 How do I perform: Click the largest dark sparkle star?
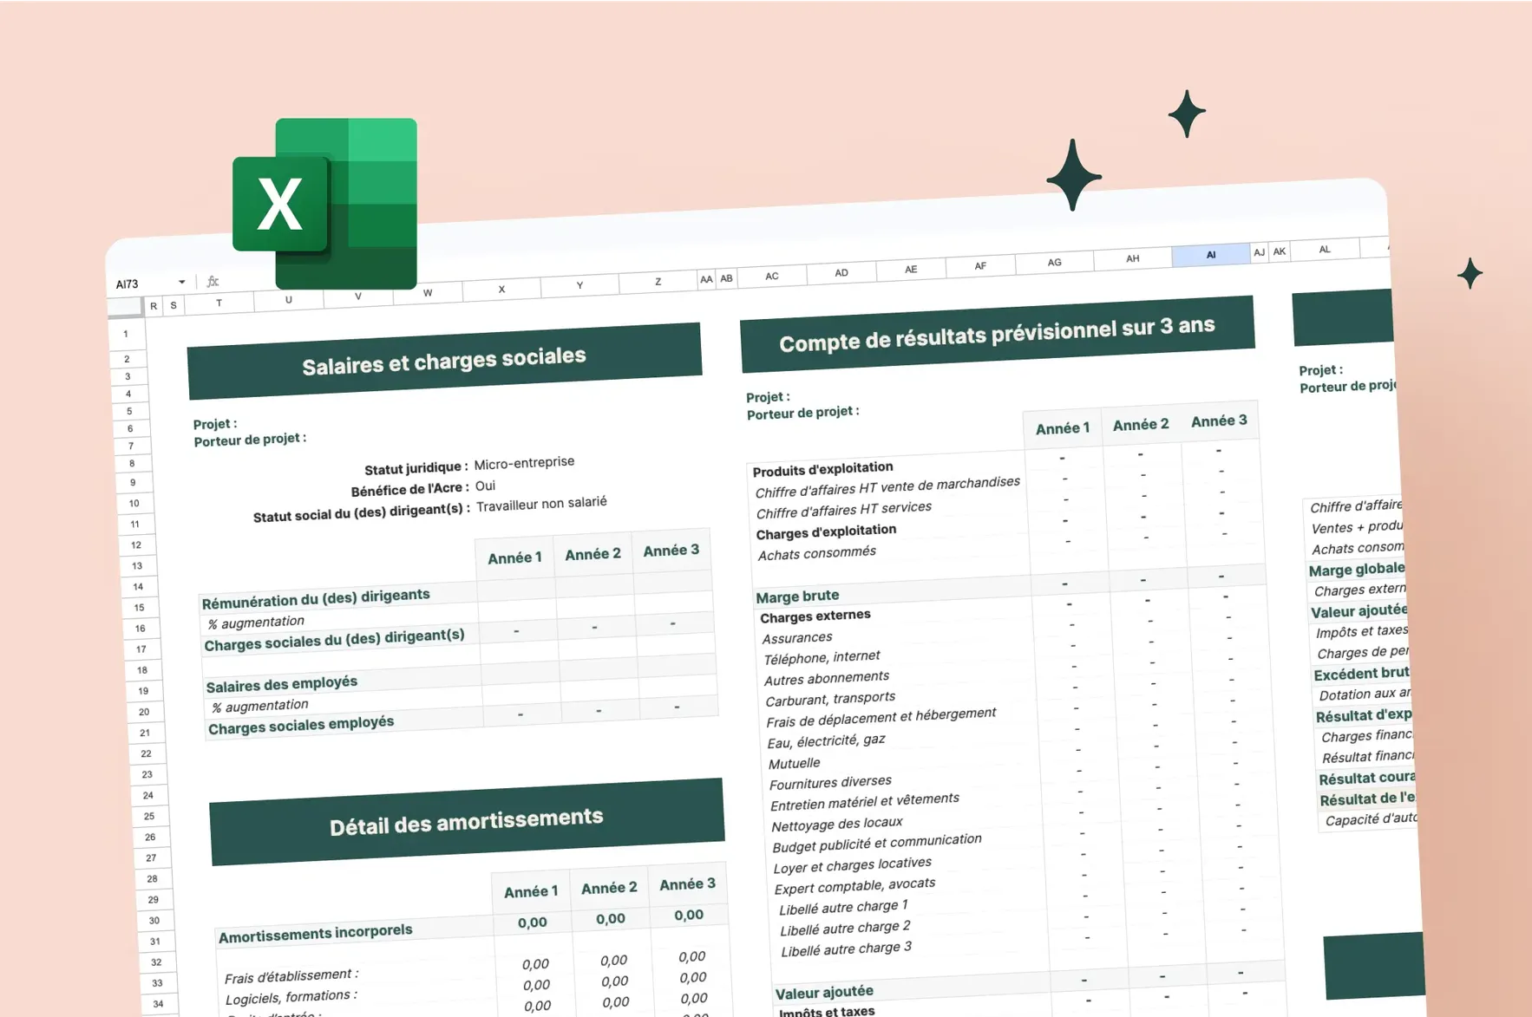pos(1073,176)
